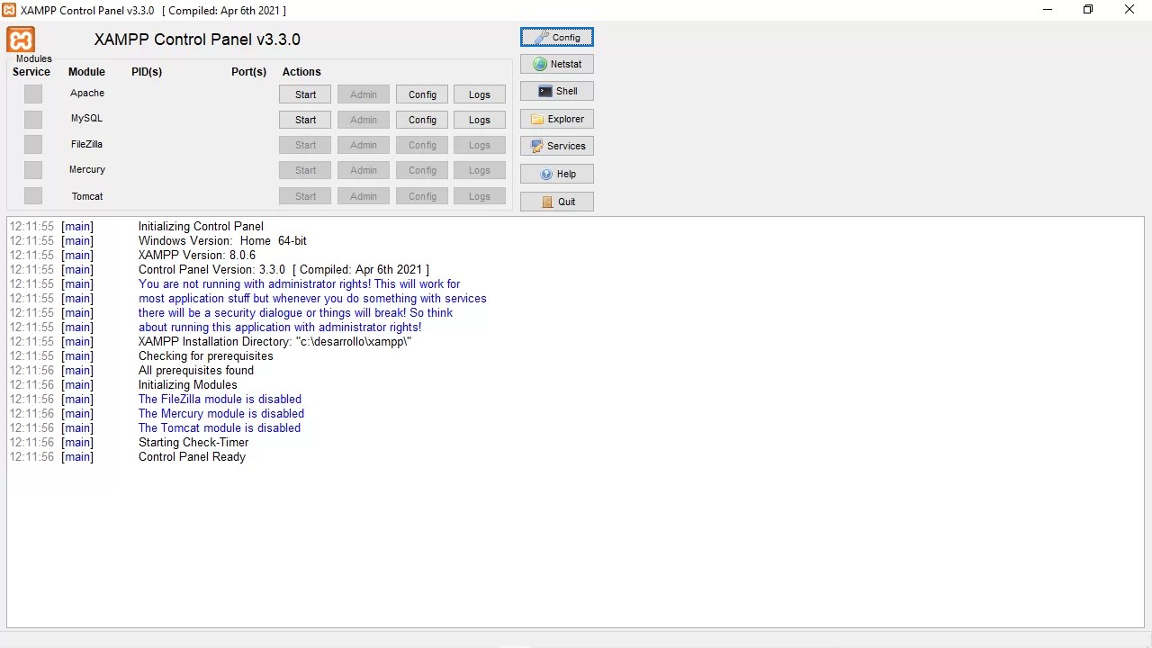The height and width of the screenshot is (648, 1152).
Task: Start the MySQL database
Action: point(305,119)
